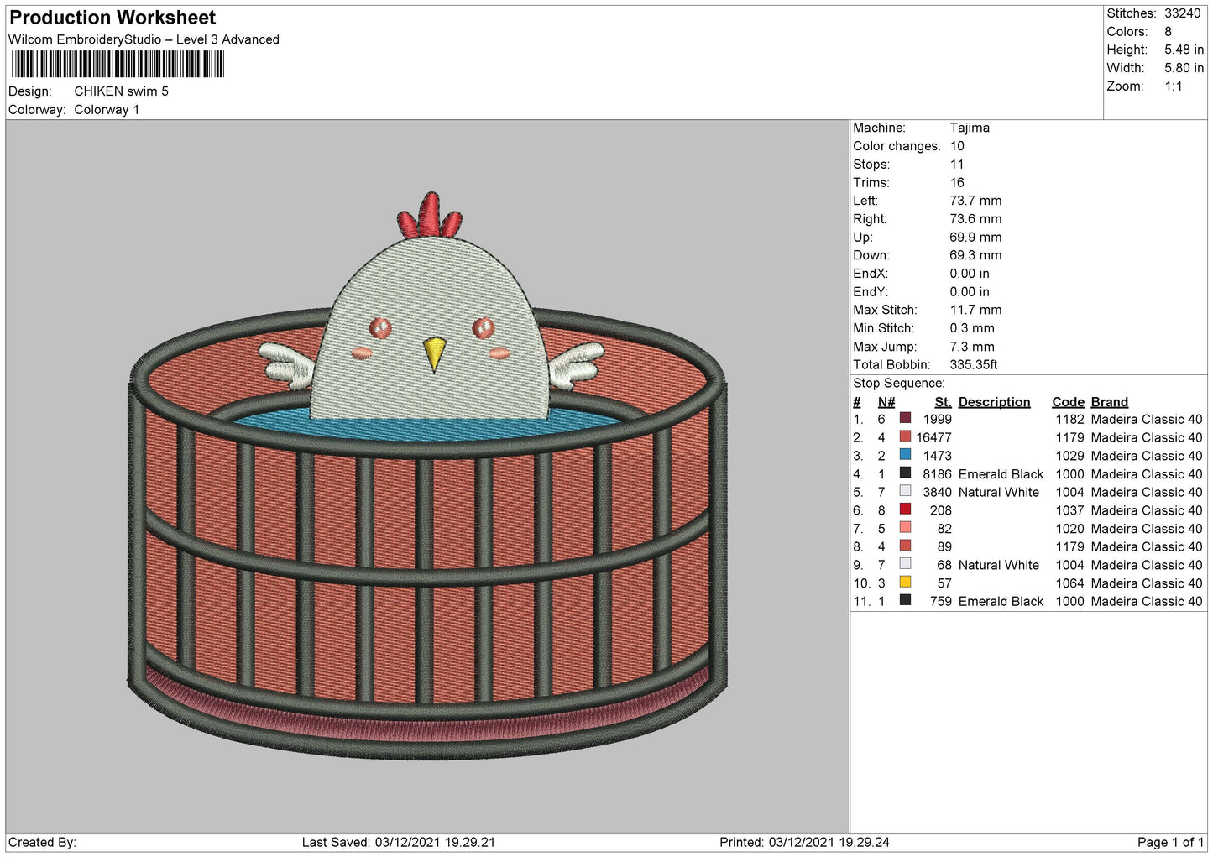Click the Colors value '8'
The height and width of the screenshot is (857, 1213).
(x=1168, y=32)
